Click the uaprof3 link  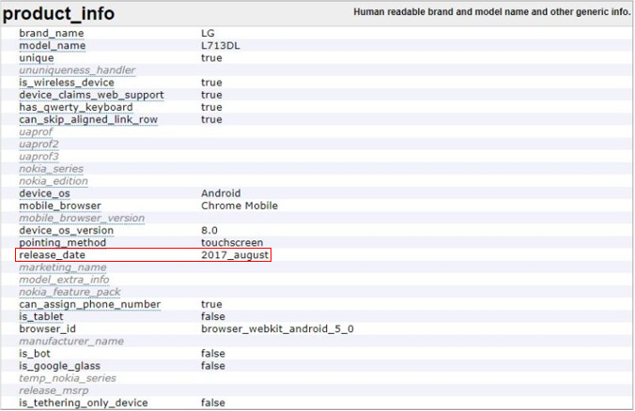(39, 157)
